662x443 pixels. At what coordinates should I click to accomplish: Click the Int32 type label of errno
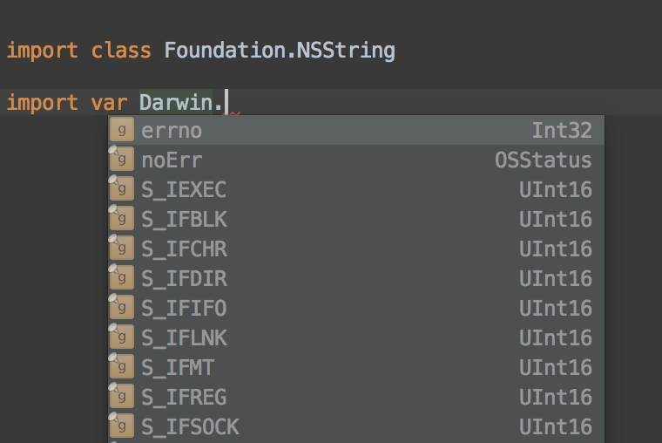[562, 130]
